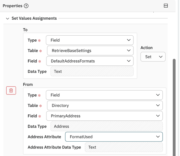The image size is (180, 156).
Task: Open the Properties help question-mark icon
Action: pos(26,6)
